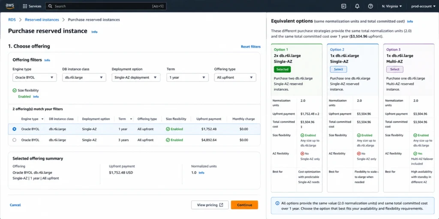The image size is (439, 219).
Task: Click the Enabled check icon in the 1 year row
Action: click(168, 129)
